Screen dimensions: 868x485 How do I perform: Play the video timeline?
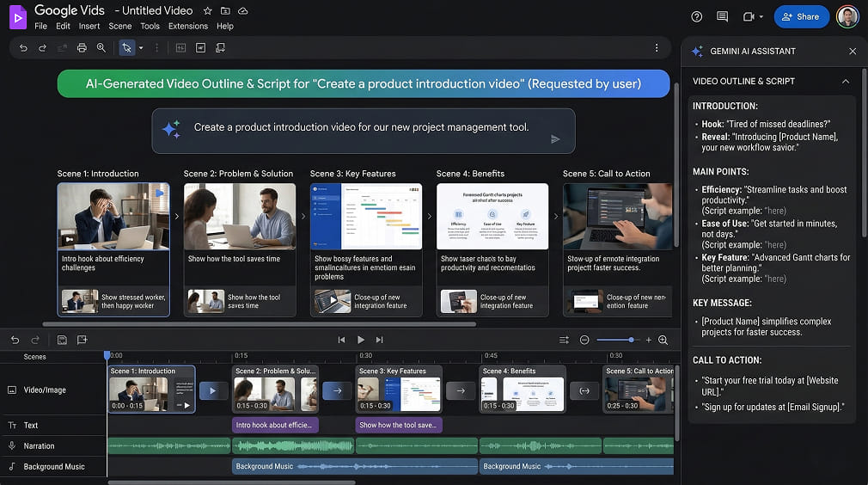tap(360, 340)
